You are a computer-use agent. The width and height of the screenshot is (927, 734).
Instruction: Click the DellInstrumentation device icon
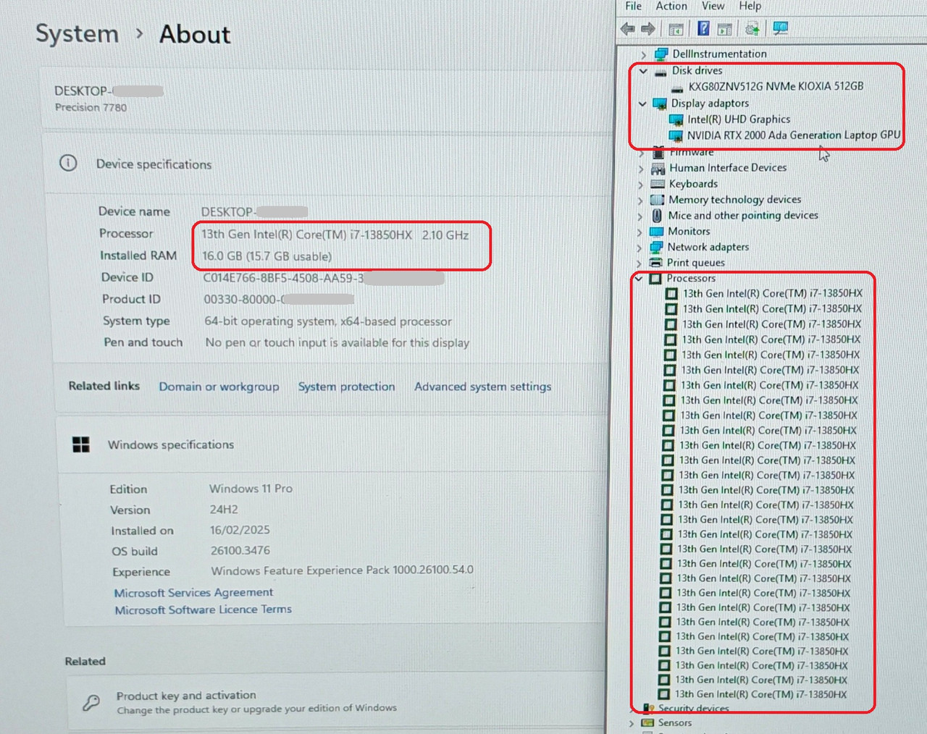pyautogui.click(x=660, y=54)
